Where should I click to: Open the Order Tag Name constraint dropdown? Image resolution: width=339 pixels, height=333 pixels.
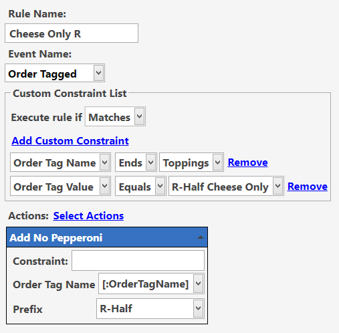[x=60, y=162]
